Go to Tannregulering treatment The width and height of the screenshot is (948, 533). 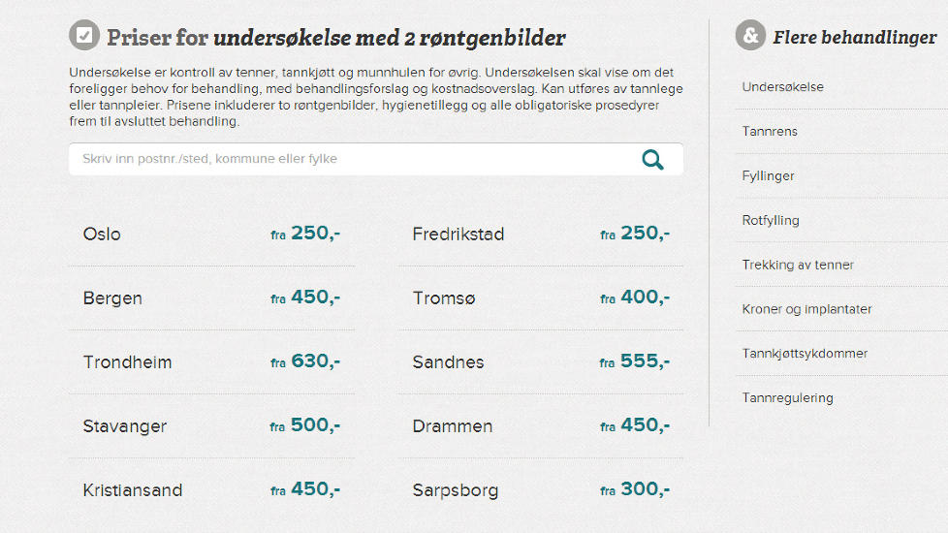point(787,397)
